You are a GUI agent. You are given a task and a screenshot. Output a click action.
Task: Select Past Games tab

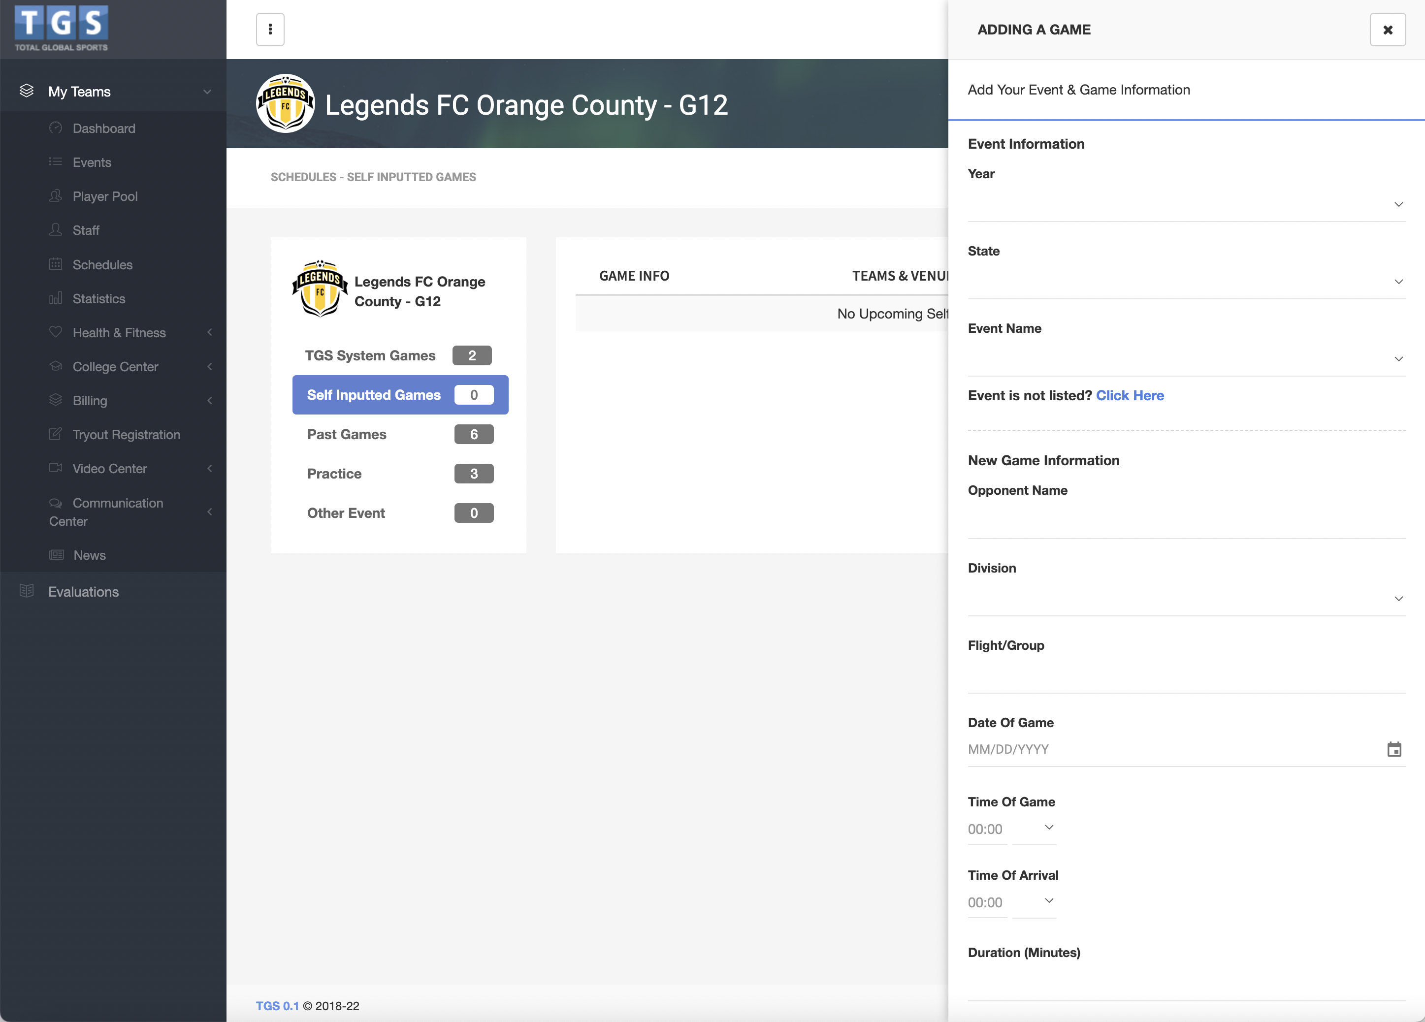pyautogui.click(x=400, y=434)
